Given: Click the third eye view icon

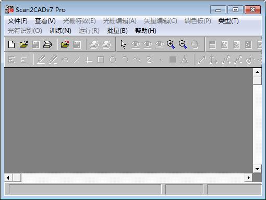Looking at the screenshot, I should (x=160, y=44).
